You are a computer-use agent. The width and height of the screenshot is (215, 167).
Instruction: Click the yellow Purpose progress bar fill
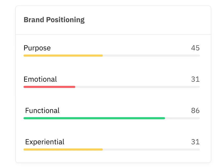63,56
